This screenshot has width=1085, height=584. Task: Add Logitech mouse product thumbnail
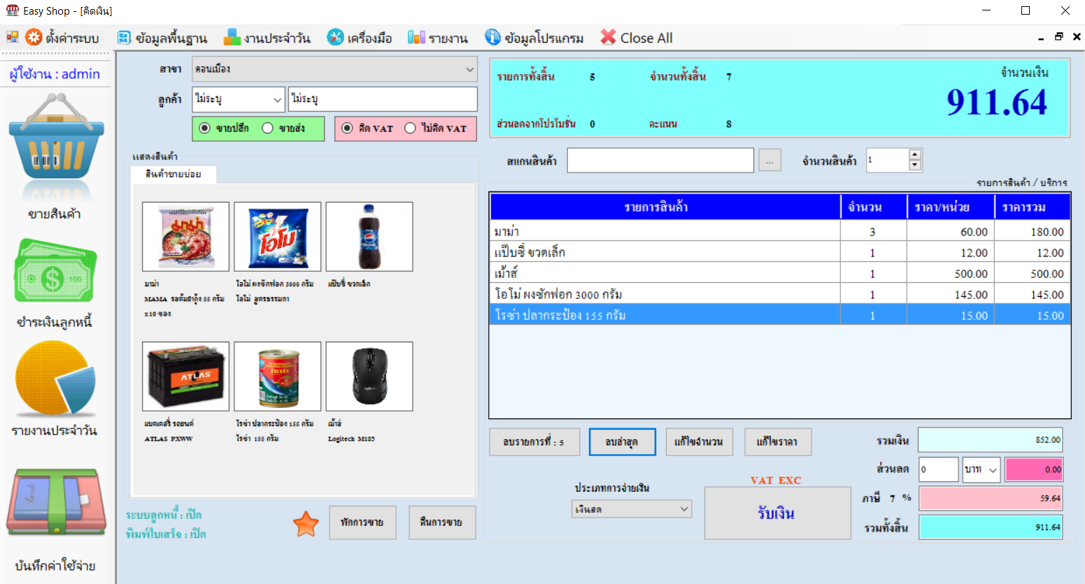pos(369,377)
